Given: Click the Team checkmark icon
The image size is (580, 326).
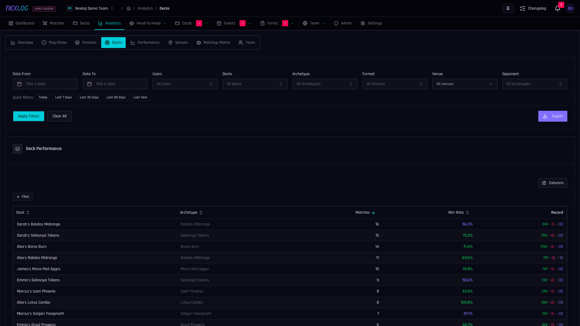Looking at the screenshot, I should [324, 23].
